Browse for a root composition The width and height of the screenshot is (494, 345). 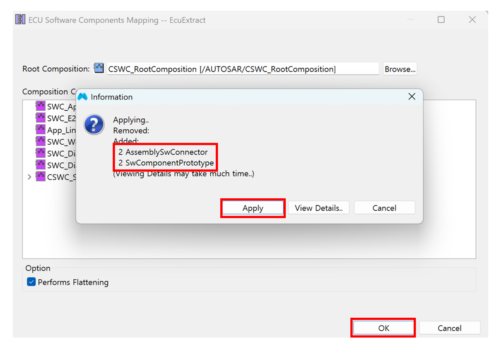400,69
